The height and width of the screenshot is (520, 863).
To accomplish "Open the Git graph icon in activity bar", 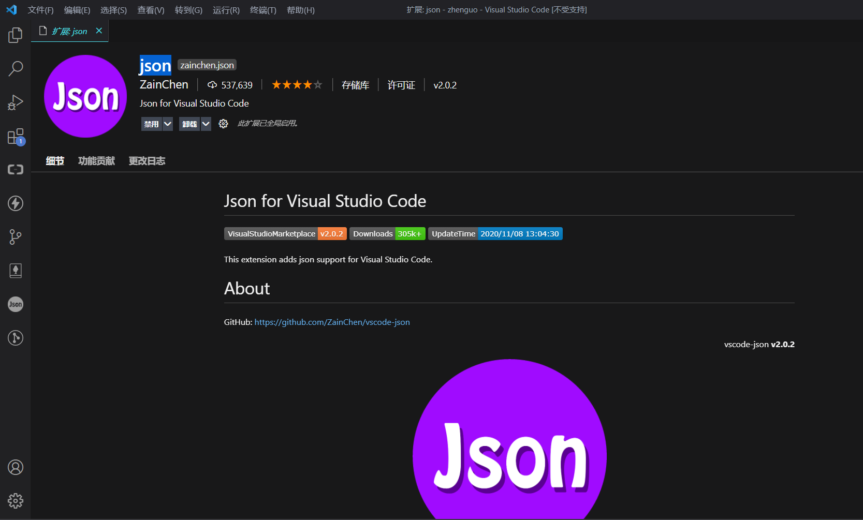I will tap(16, 338).
